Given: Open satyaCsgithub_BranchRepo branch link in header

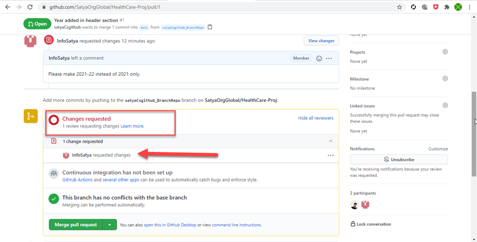Looking at the screenshot, I should [183, 27].
